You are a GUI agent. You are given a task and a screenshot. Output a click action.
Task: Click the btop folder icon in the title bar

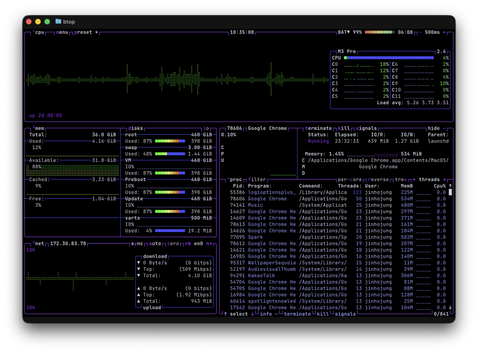click(58, 22)
